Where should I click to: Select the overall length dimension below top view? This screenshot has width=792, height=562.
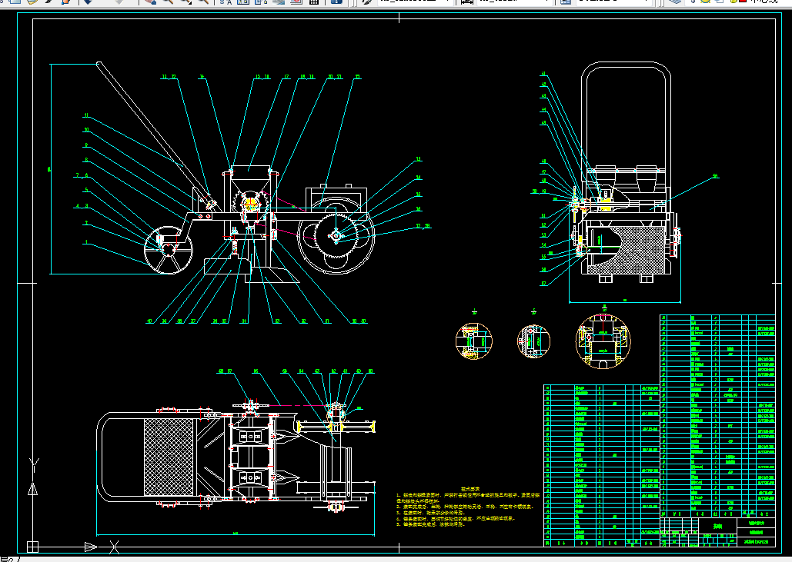[236, 534]
